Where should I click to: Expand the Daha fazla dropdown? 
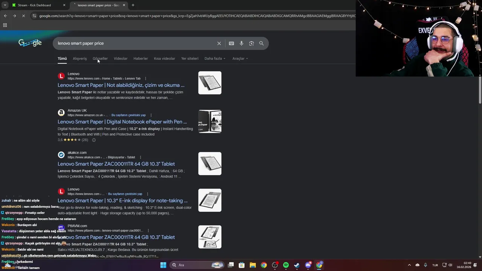click(x=215, y=58)
